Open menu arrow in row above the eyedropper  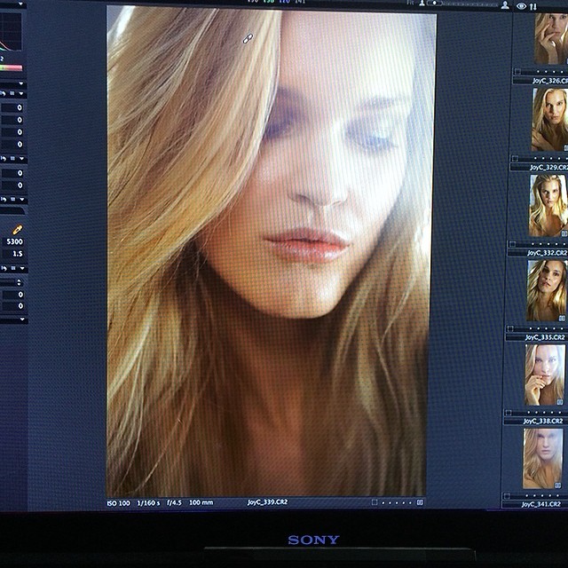point(22,199)
